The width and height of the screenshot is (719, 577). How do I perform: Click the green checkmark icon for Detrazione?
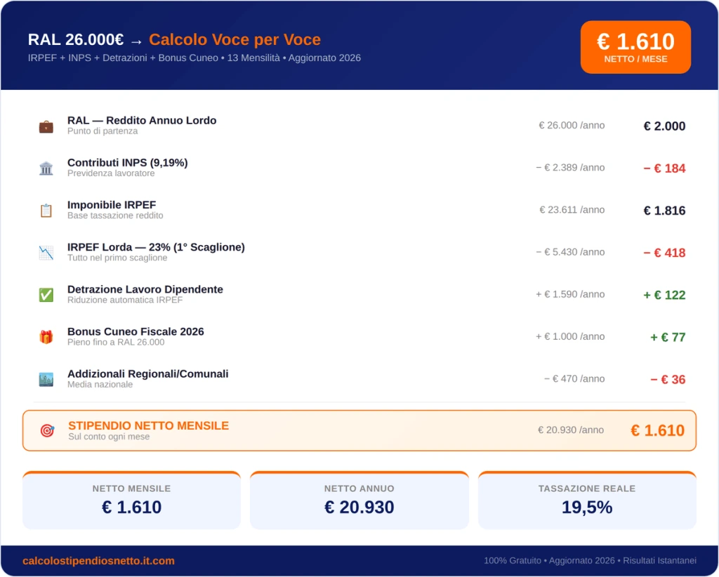(x=46, y=295)
